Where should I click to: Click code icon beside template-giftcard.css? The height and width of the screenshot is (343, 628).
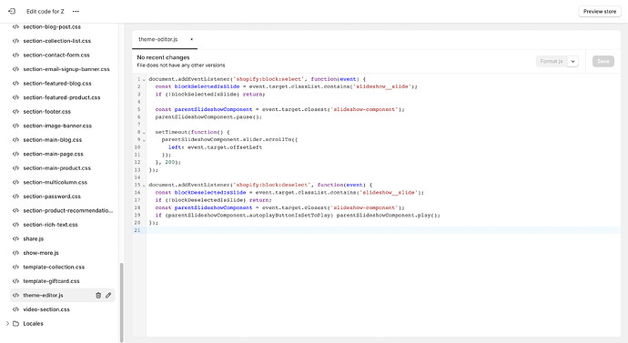pyautogui.click(x=15, y=281)
